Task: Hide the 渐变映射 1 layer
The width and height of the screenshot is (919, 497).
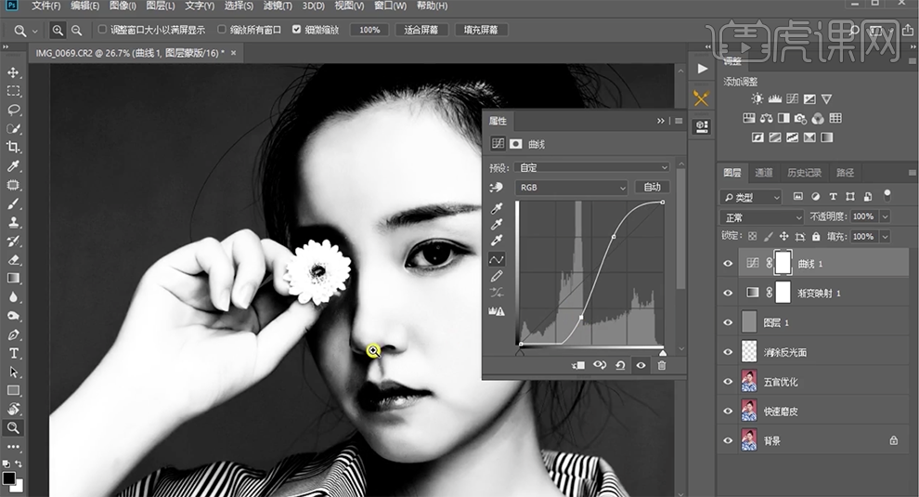Action: point(728,293)
